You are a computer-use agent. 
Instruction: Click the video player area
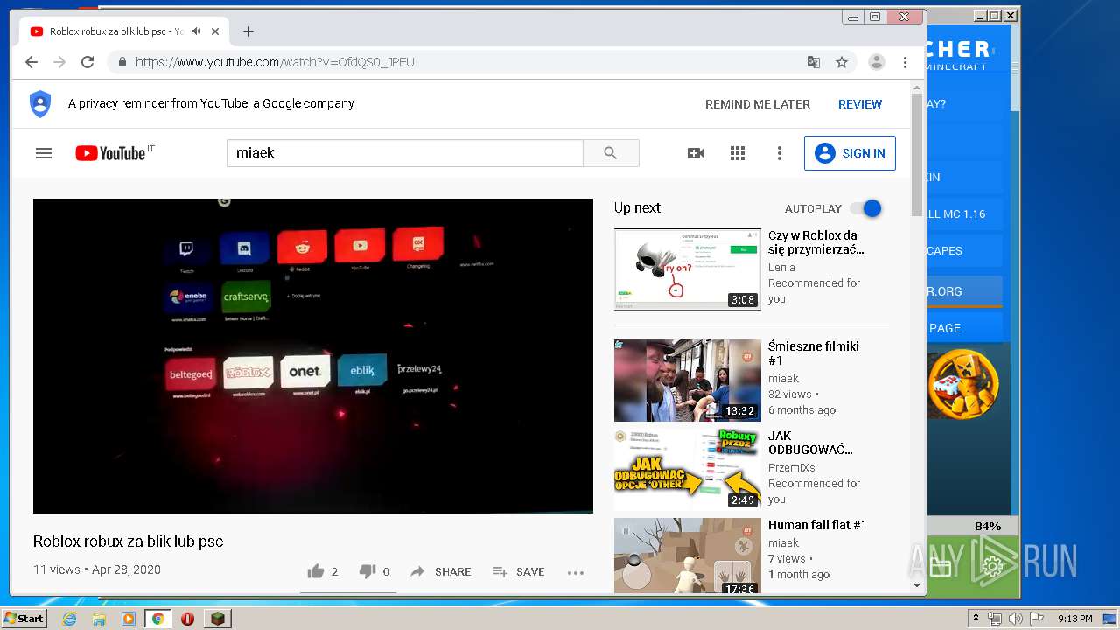click(x=313, y=356)
